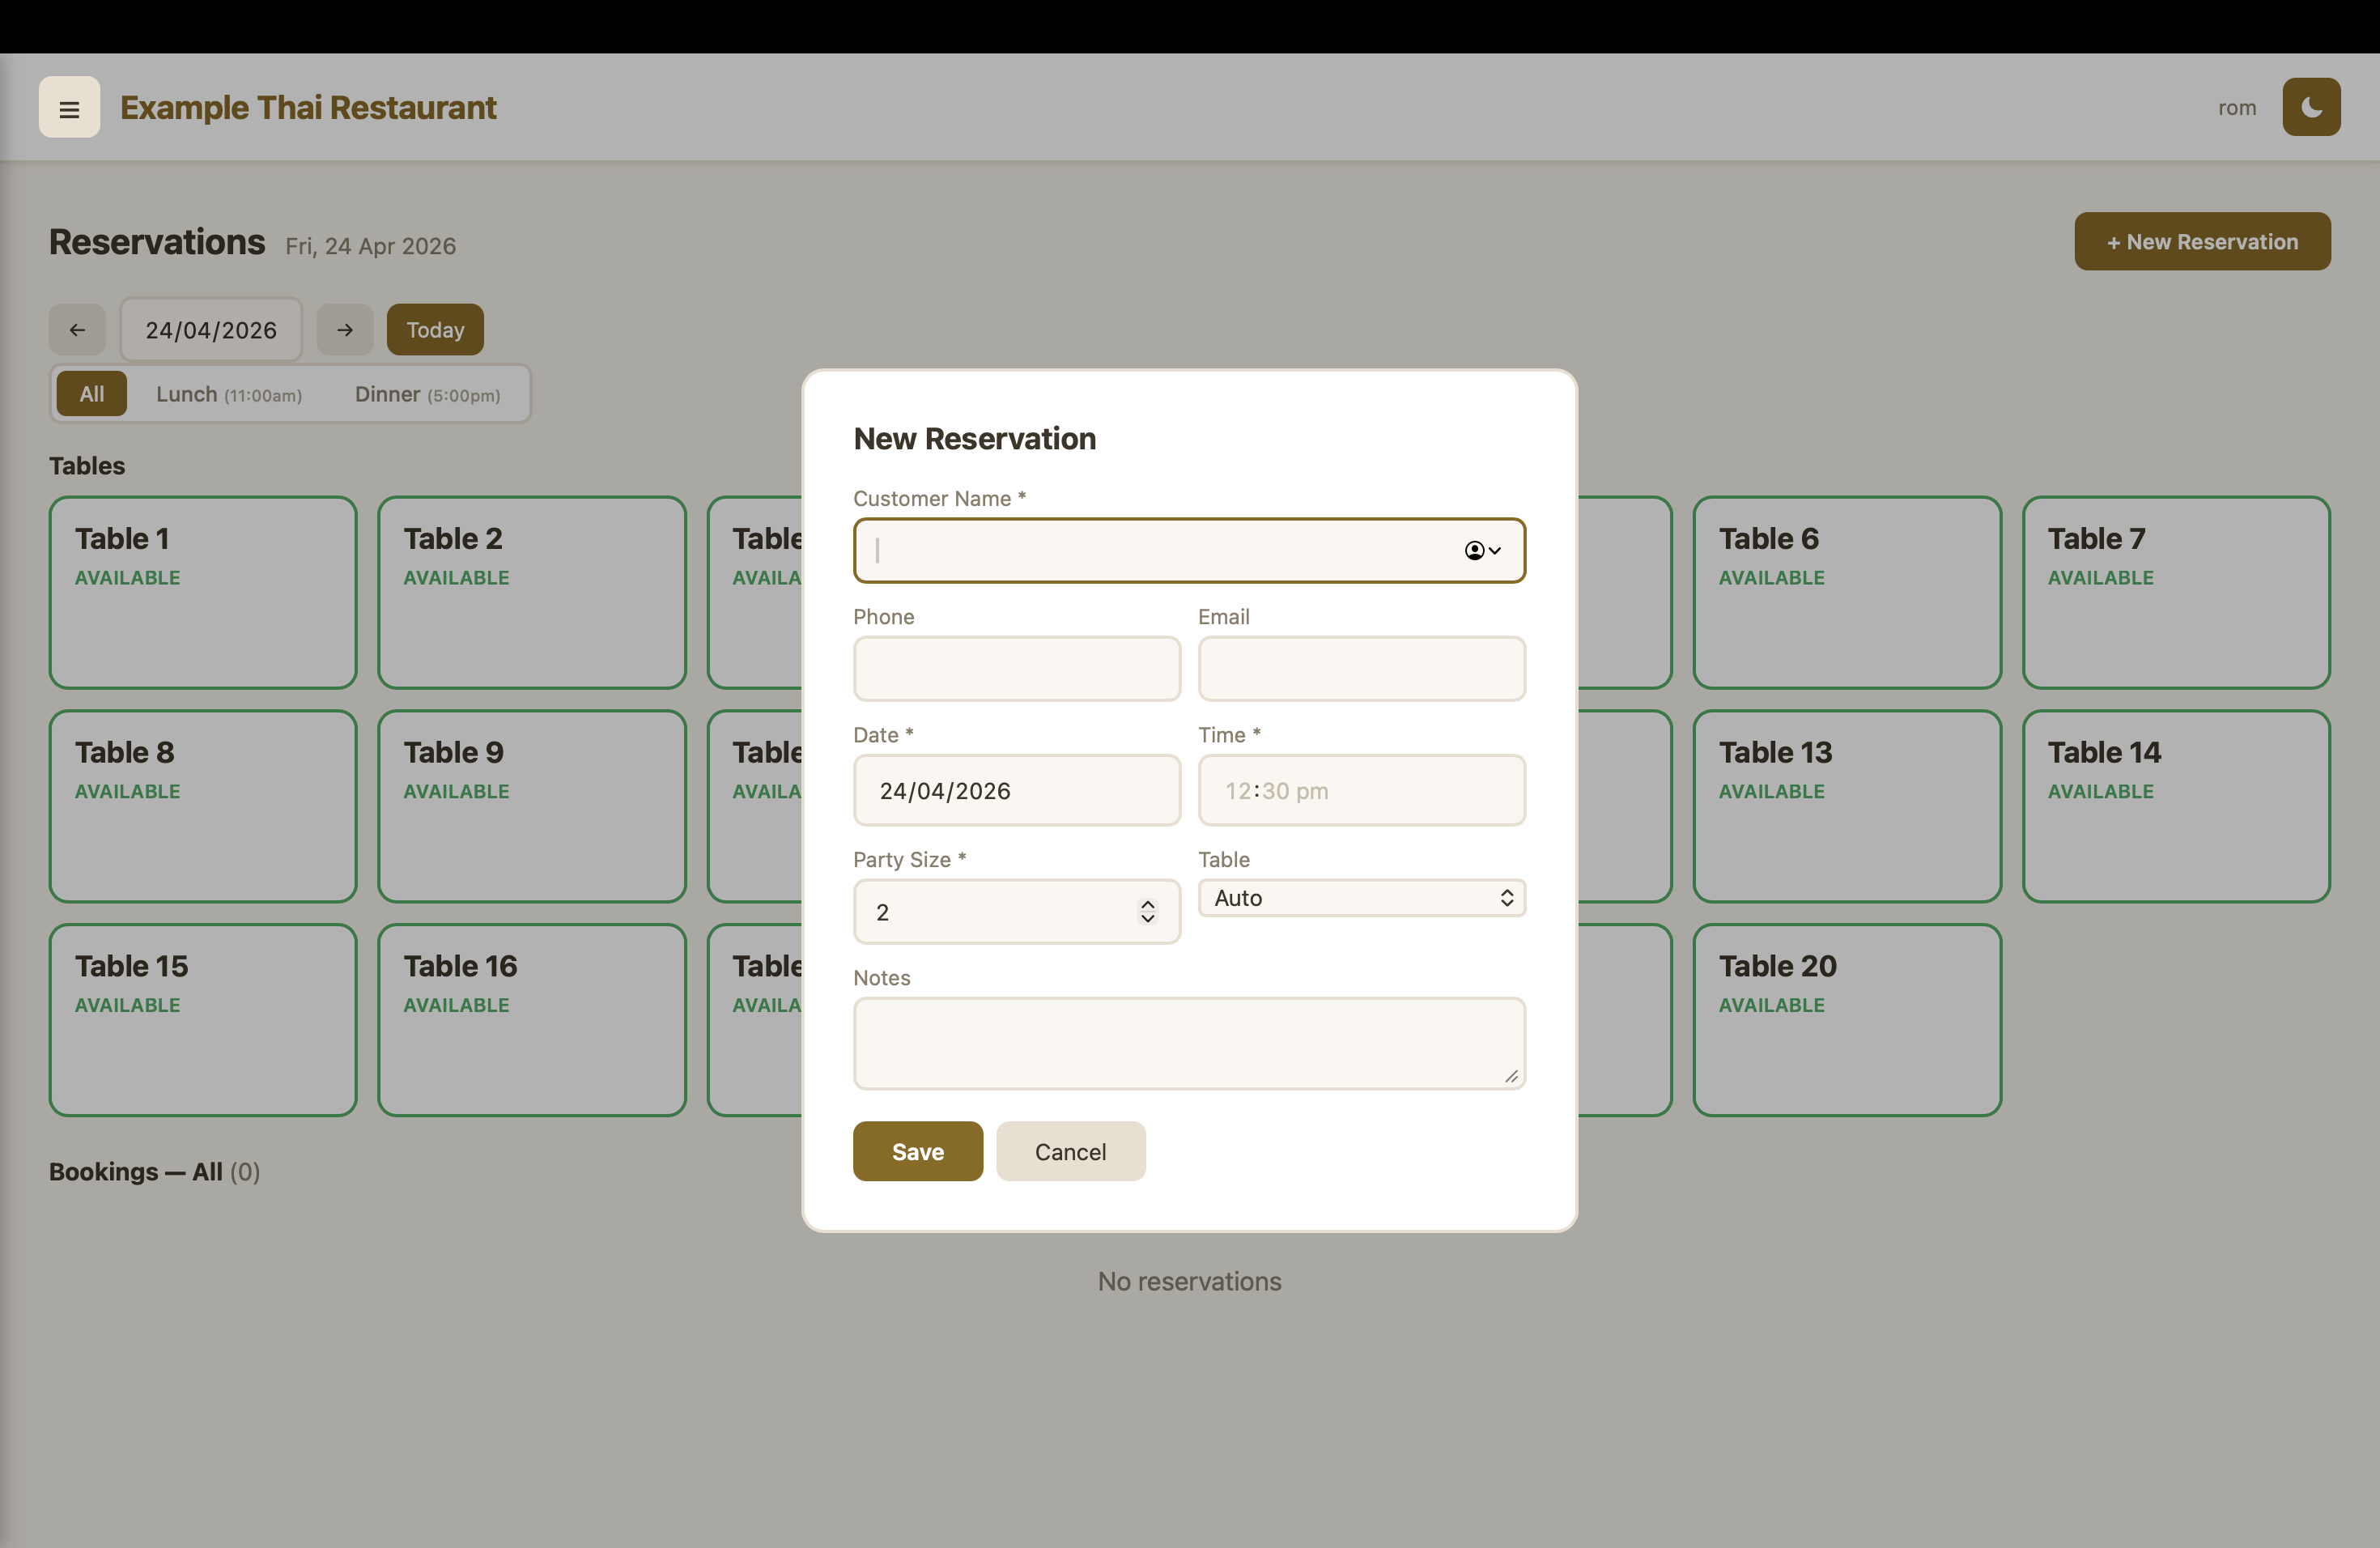Click the Today button
Image resolution: width=2380 pixels, height=1548 pixels.
[435, 330]
